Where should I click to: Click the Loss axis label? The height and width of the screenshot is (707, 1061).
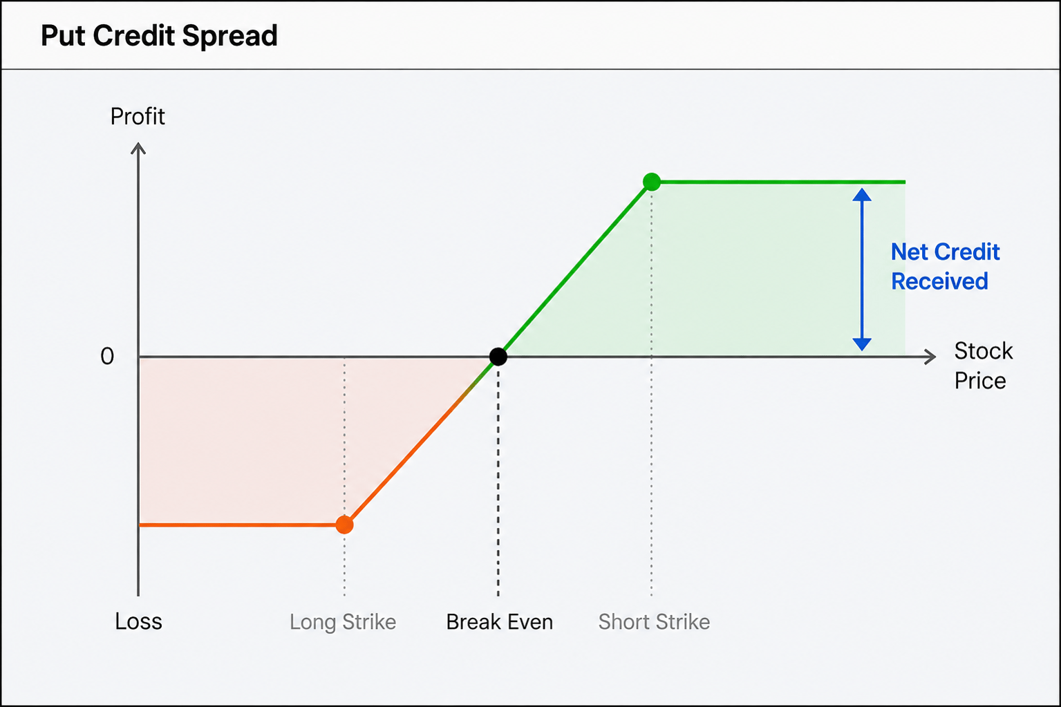coord(138,621)
